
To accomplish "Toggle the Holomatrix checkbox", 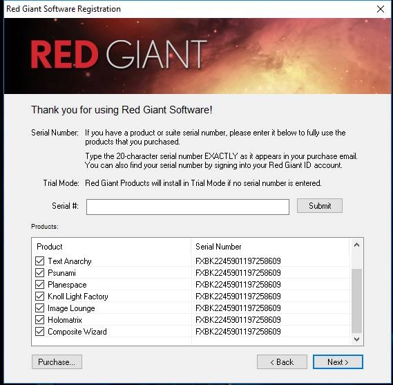I will [39, 320].
